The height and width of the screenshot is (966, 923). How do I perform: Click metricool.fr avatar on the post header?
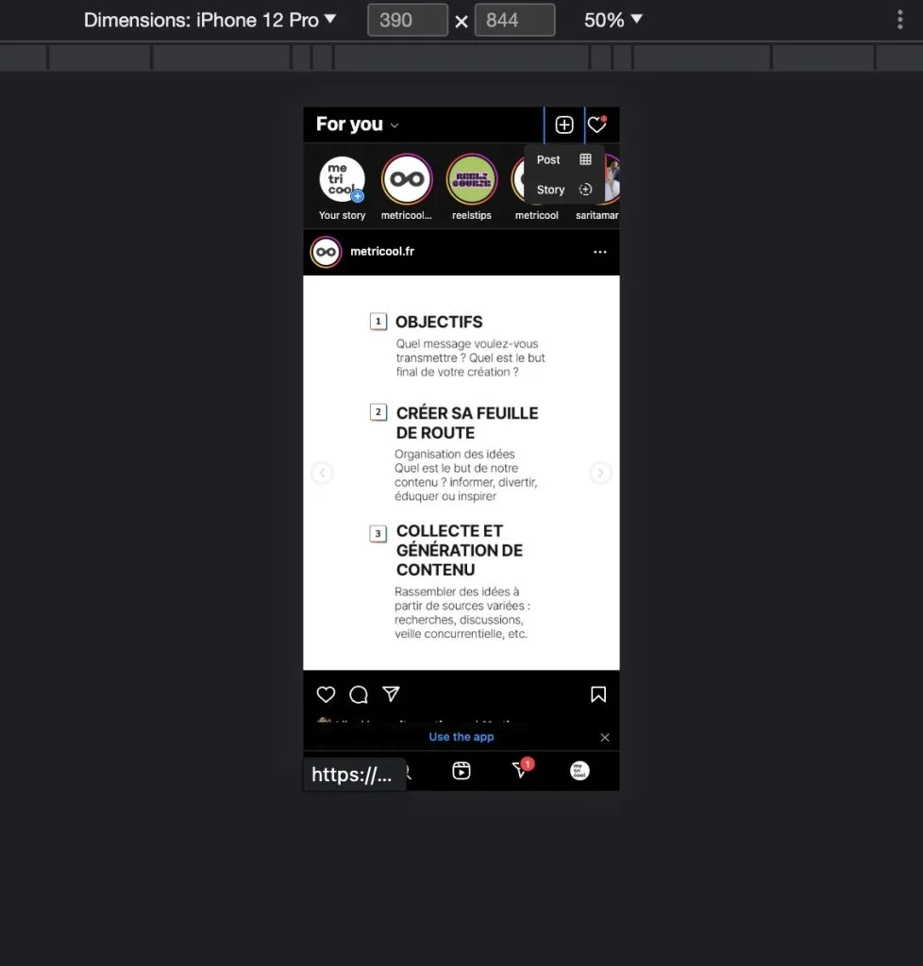coord(326,252)
